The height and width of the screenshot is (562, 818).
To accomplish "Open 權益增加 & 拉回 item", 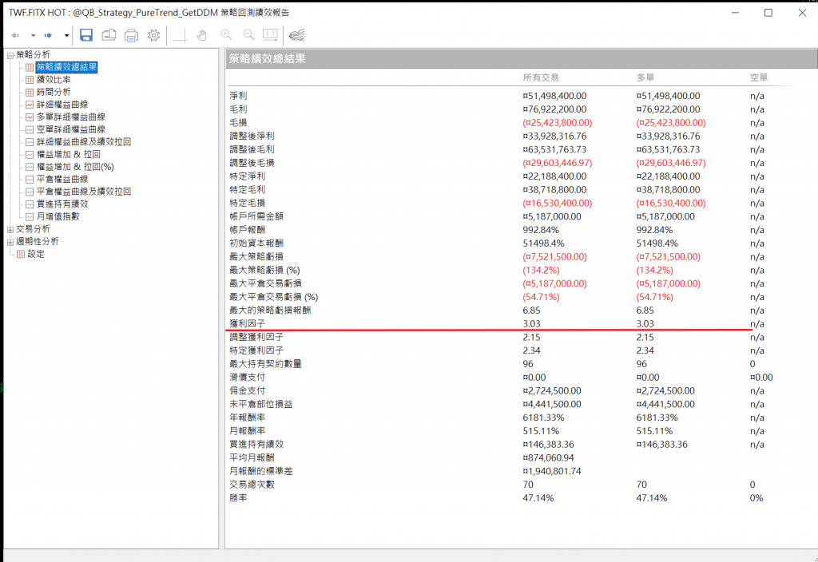I will tap(69, 154).
